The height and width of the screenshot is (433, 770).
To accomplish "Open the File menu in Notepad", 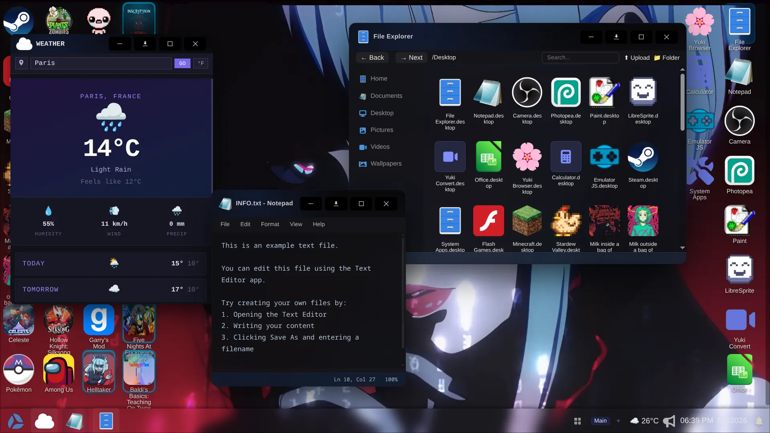I will pyautogui.click(x=225, y=224).
